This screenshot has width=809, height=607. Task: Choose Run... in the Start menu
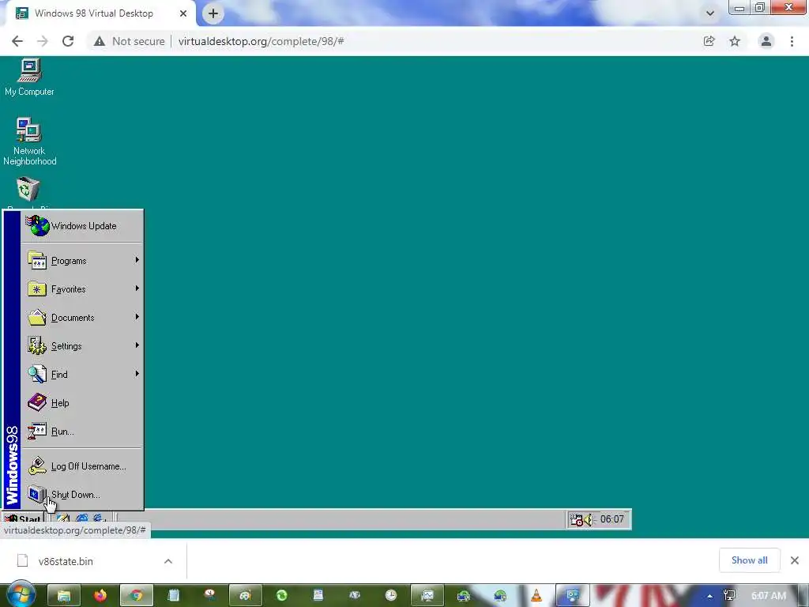(x=82, y=431)
